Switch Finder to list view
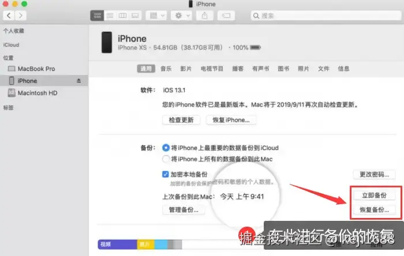This screenshot has height=256, width=404. (x=110, y=16)
